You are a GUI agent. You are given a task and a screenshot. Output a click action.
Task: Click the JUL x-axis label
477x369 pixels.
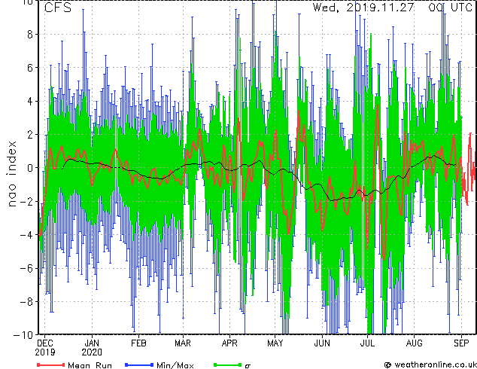[x=367, y=343]
